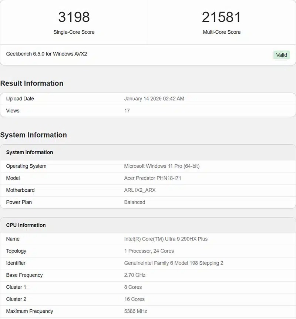Image resolution: width=296 pixels, height=319 pixels.
Task: Click the Multi-Core Score value 21581
Action: 222,17
